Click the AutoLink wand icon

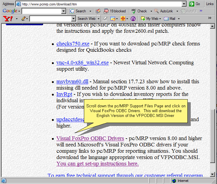point(156,11)
